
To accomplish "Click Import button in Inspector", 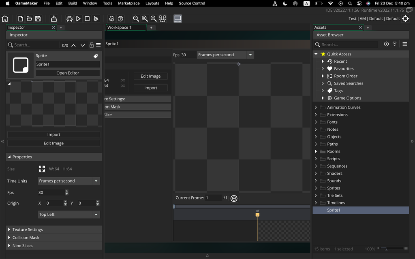I will click(54, 134).
